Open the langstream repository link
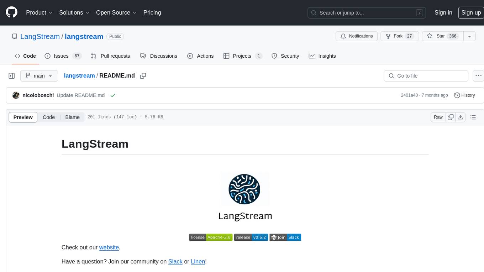The height and width of the screenshot is (272, 484). tap(84, 36)
